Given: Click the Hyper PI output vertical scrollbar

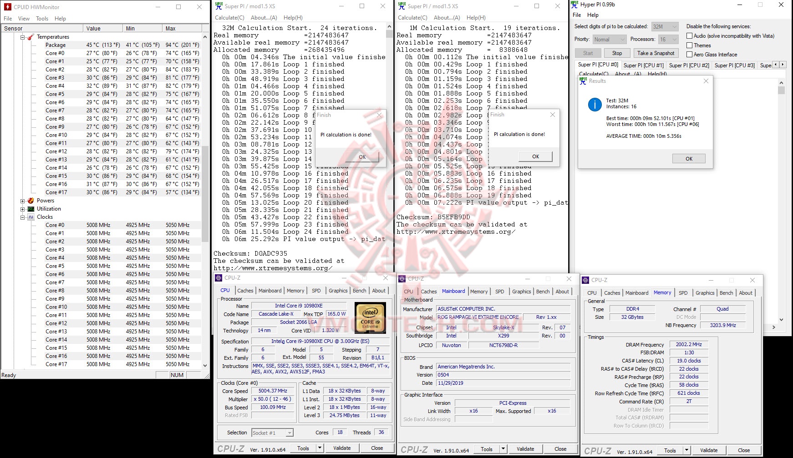Looking at the screenshot, I should [781, 201].
